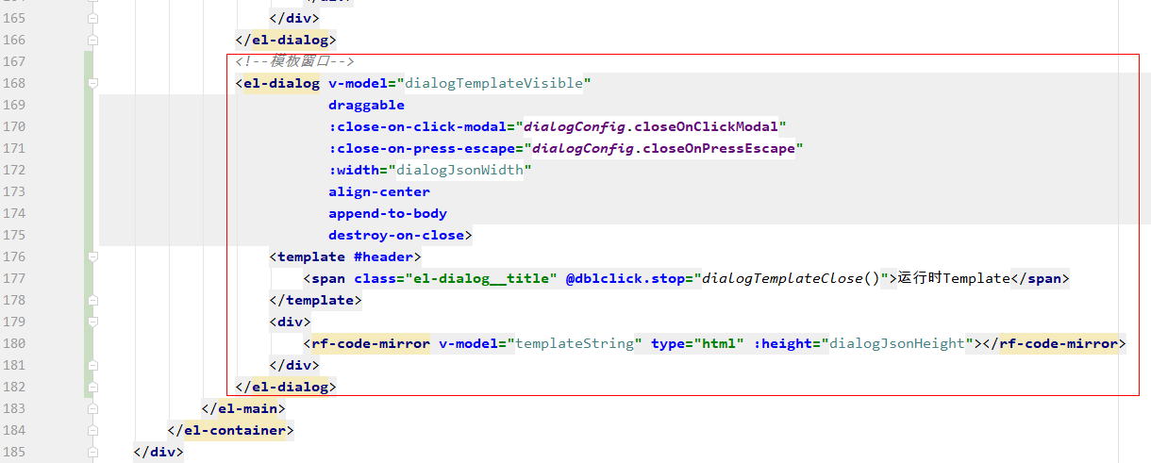Screen dimensions: 1151x463
Task: Click the green change marker beside line 170
Action: click(x=89, y=126)
